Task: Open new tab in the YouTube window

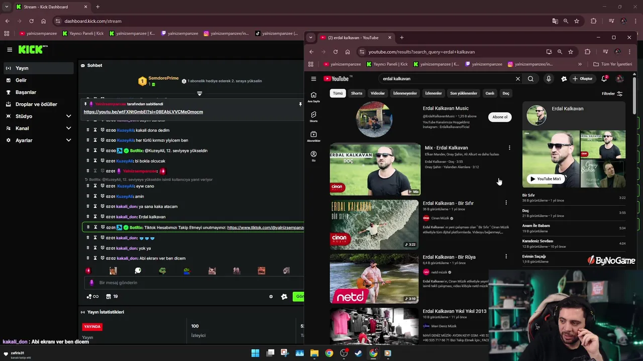Action: (402, 37)
